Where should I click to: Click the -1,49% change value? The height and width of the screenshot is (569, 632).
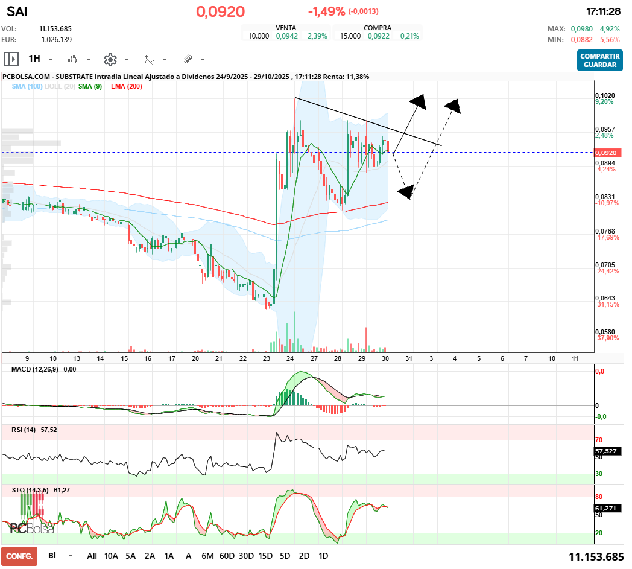tap(326, 11)
